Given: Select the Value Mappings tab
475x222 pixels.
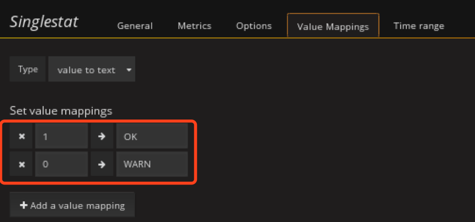Looking at the screenshot, I should tap(333, 26).
